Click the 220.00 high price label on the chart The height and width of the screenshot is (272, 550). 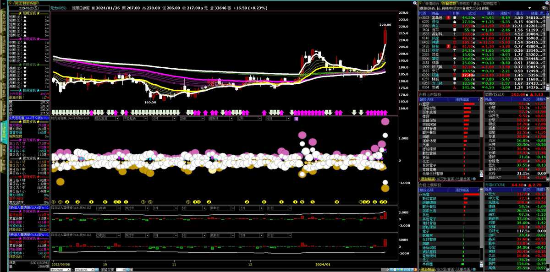click(x=385, y=25)
